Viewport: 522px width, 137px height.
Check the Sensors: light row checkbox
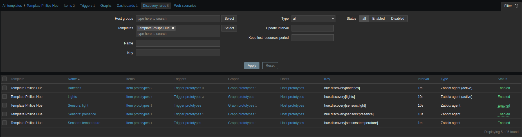pyautogui.click(x=5, y=105)
